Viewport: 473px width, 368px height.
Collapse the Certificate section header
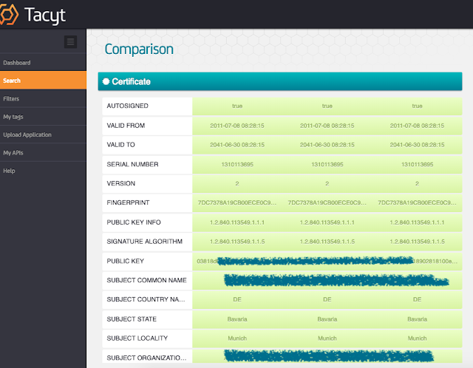click(x=285, y=81)
